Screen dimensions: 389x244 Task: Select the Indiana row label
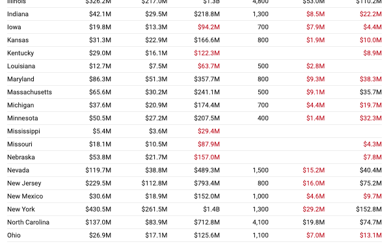pyautogui.click(x=18, y=14)
